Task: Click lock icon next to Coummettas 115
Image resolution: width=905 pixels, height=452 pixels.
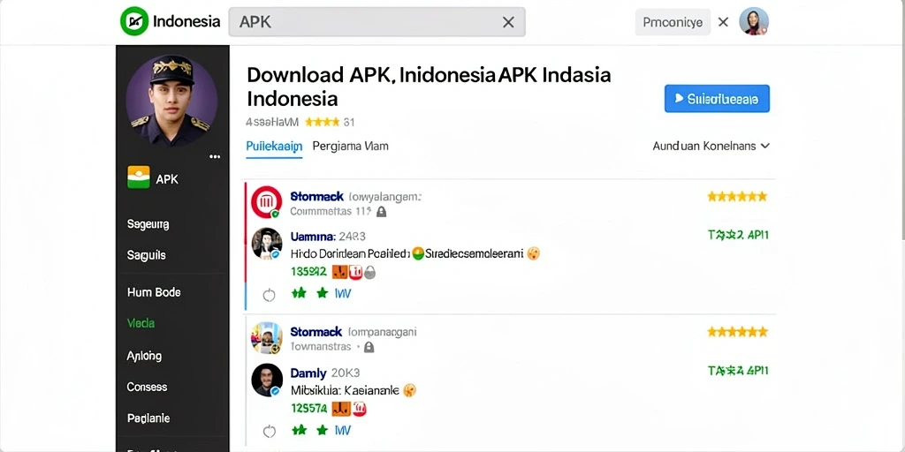Action: tap(381, 212)
